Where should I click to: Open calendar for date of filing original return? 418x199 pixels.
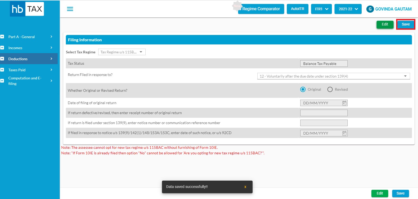coord(344,103)
